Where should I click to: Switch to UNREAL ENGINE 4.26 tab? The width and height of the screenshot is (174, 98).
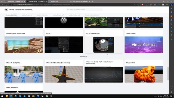[x=74, y=15]
